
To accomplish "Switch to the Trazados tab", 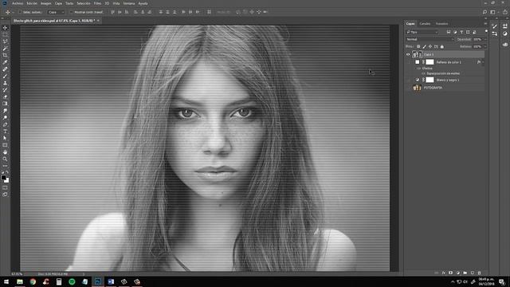I will click(441, 23).
